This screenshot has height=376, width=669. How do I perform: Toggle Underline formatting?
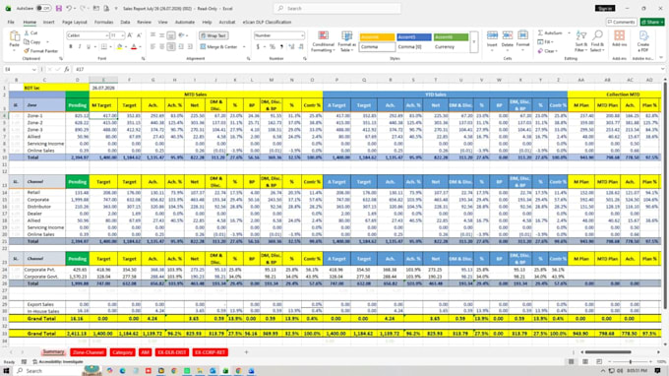pos(89,47)
